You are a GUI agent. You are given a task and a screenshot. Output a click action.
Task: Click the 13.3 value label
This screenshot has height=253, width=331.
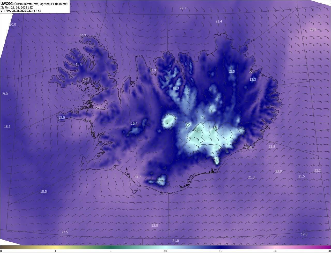coord(253,79)
